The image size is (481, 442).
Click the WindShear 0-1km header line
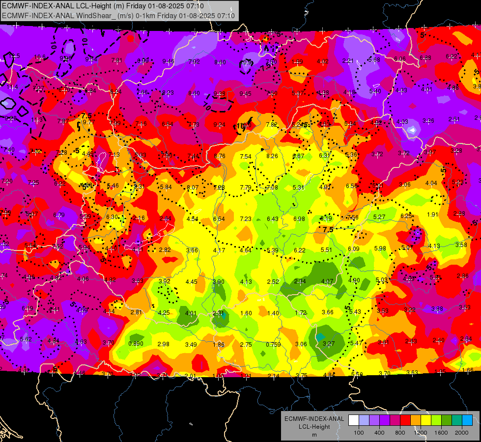pos(118,16)
